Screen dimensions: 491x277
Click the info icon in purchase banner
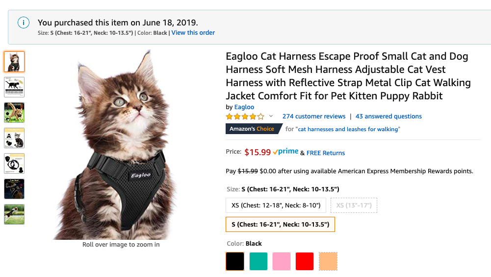click(x=23, y=23)
